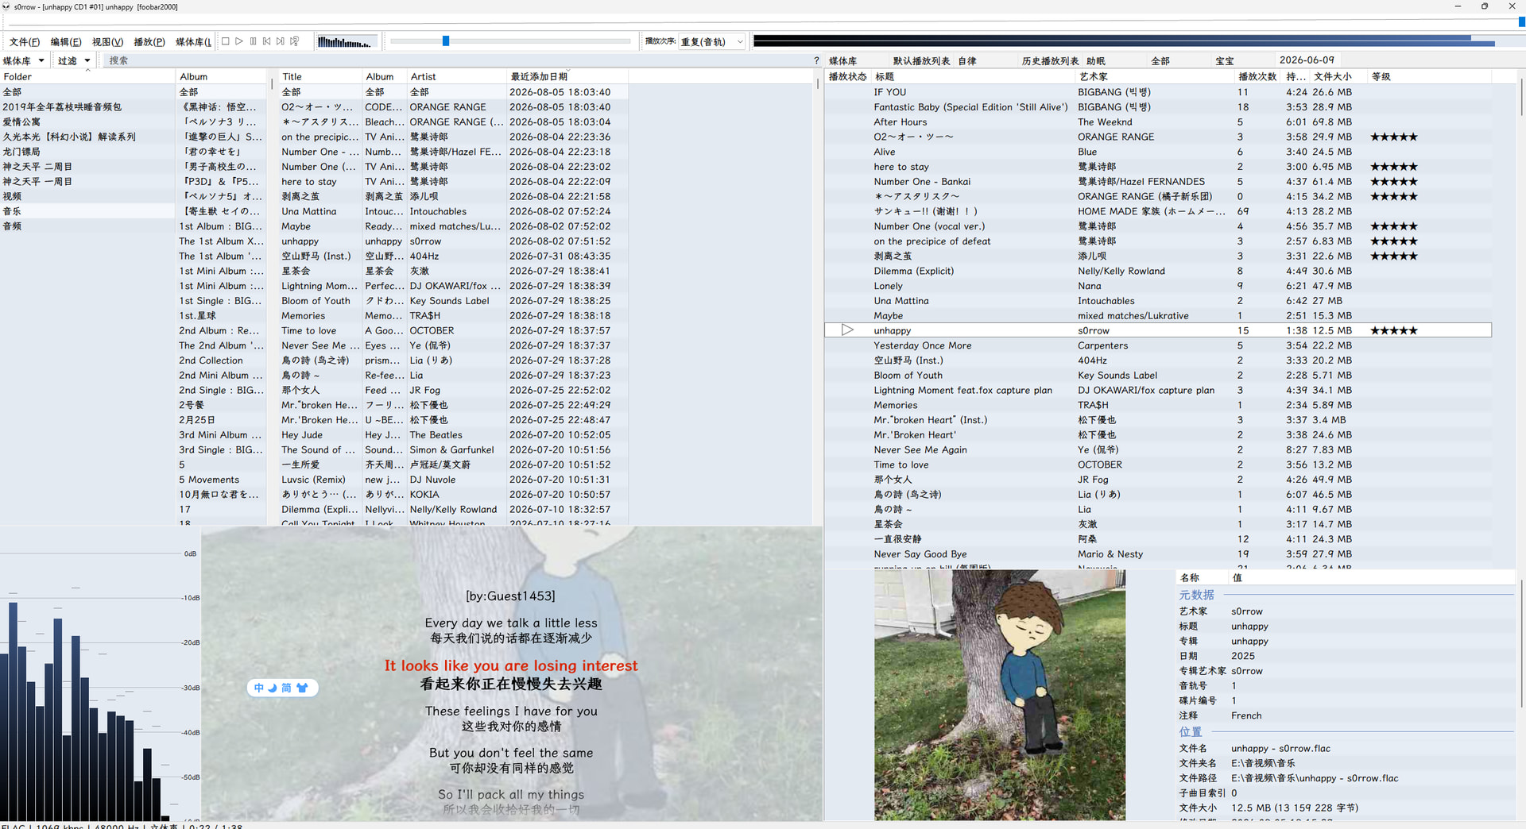This screenshot has width=1526, height=829.
Task: Sort playlist by 播放次数 column header
Action: 1257,76
